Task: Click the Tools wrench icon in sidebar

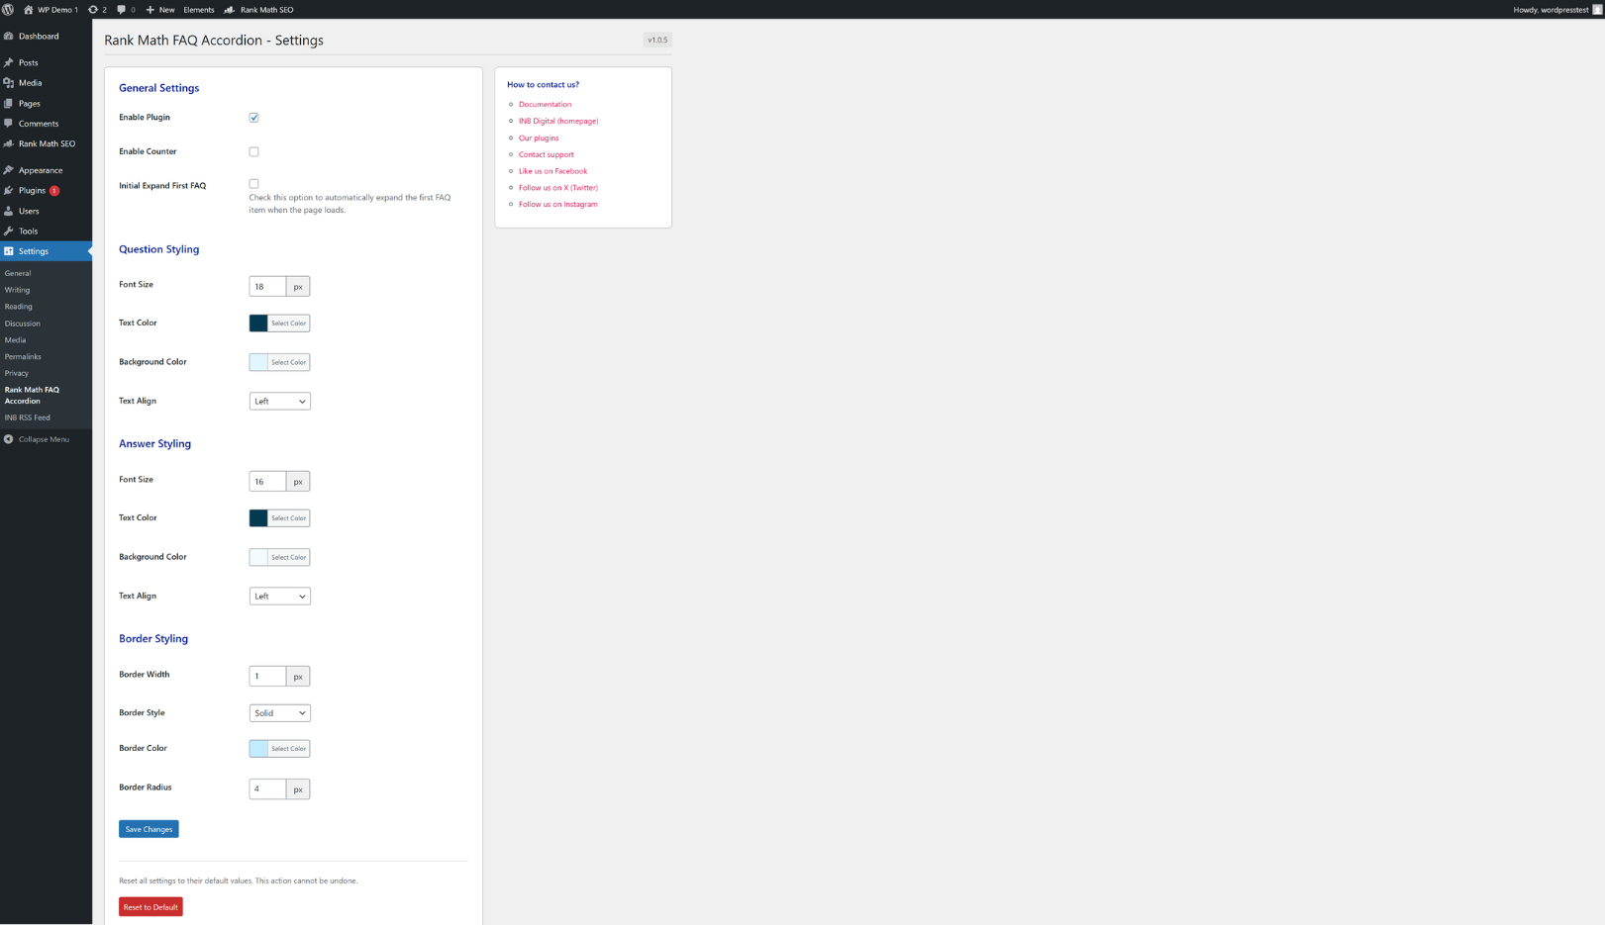Action: (9, 231)
